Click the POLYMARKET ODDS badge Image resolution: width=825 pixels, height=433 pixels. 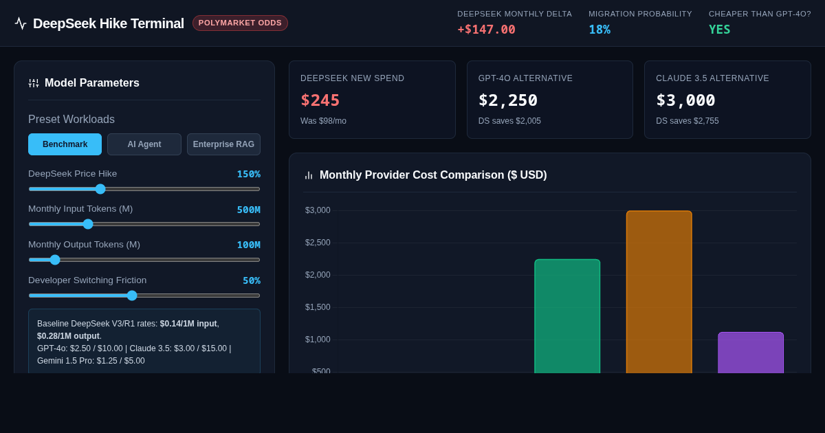[x=240, y=23]
